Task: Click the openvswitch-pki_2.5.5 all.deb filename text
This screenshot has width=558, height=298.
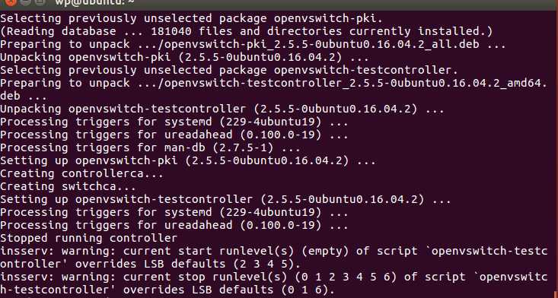Action: (322, 44)
